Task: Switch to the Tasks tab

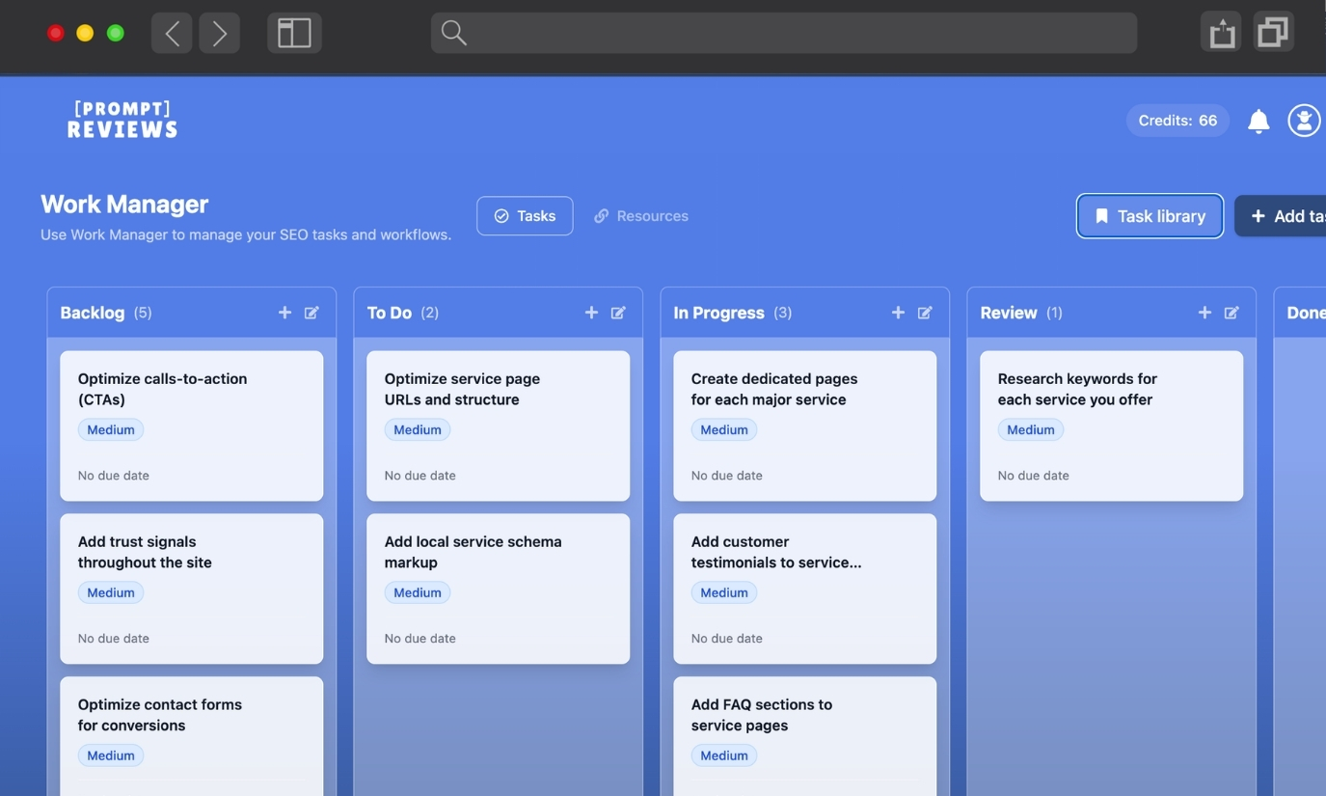Action: (x=525, y=216)
